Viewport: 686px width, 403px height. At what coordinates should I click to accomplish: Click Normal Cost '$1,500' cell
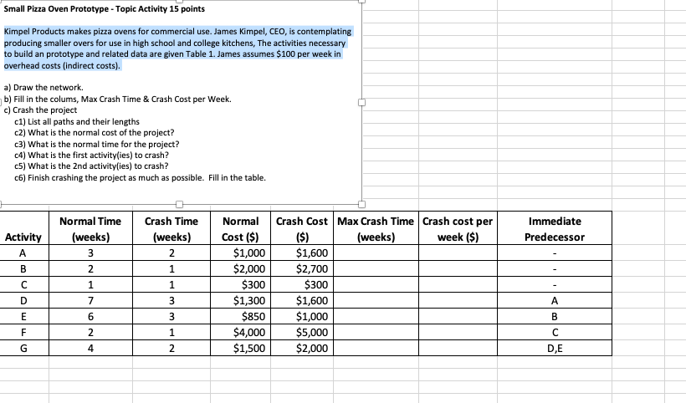[x=241, y=348]
